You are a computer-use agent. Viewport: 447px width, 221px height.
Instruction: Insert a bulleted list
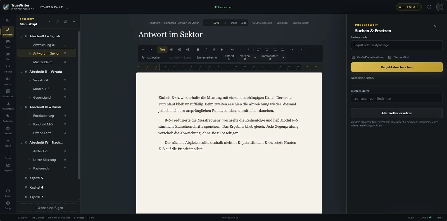232,50
